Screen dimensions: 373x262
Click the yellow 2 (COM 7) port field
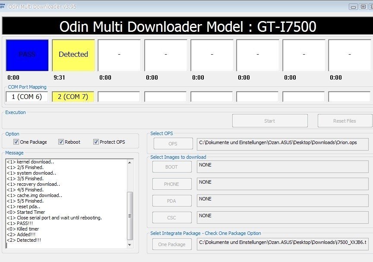pos(73,97)
